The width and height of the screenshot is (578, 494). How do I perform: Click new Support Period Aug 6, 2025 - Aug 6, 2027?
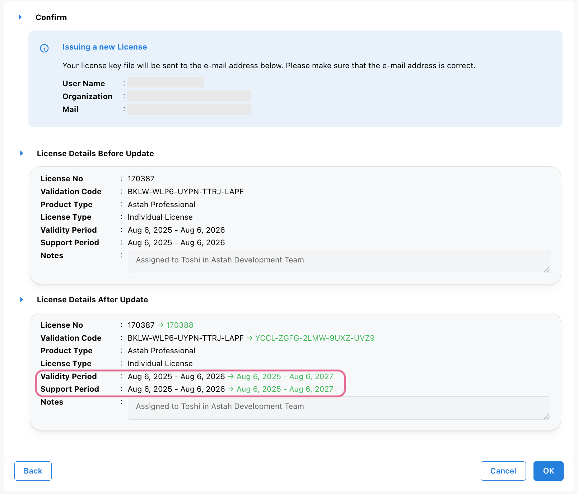[285, 389]
